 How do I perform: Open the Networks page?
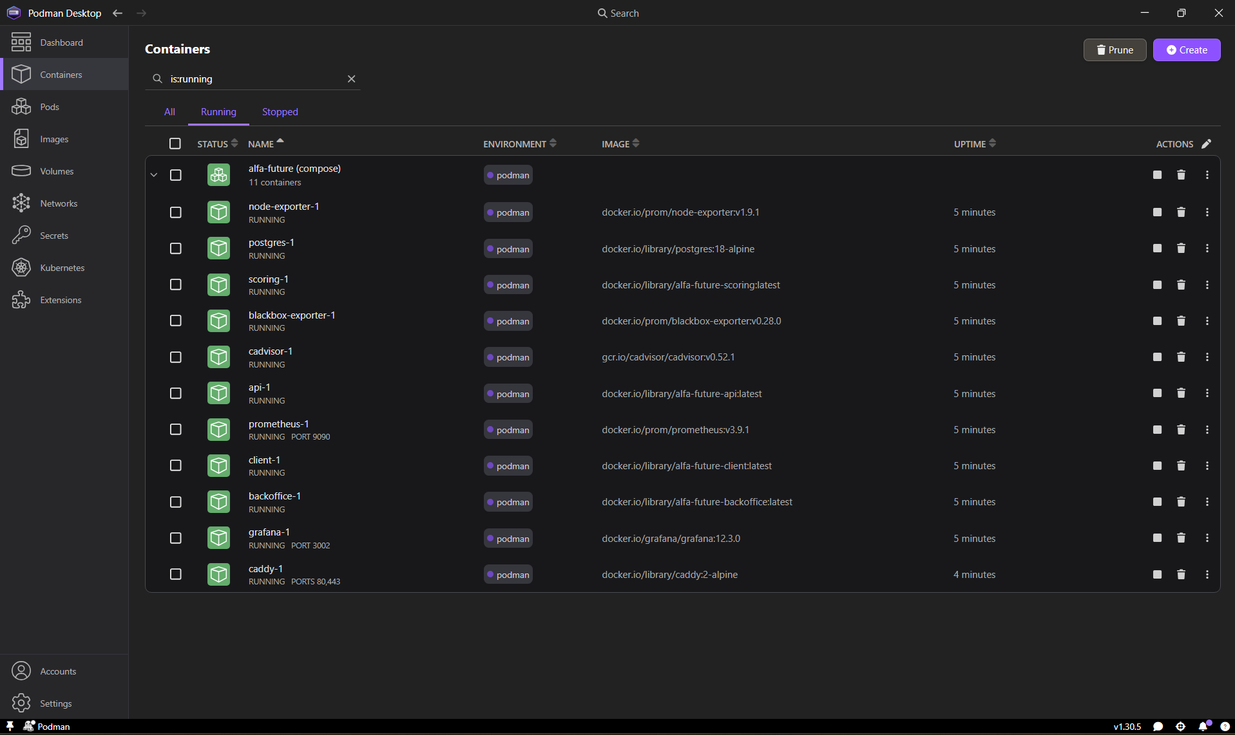pyautogui.click(x=64, y=203)
